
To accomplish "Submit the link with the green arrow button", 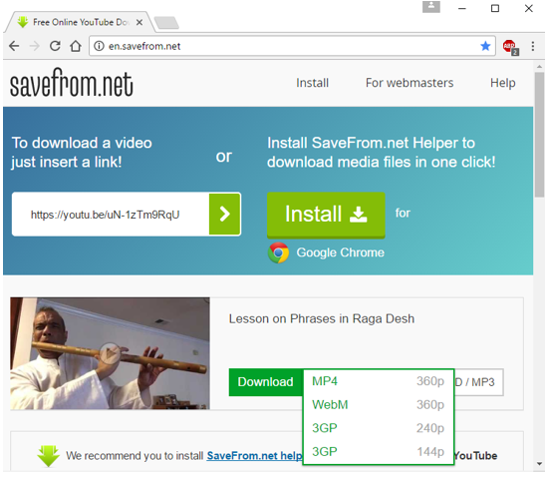I will click(x=224, y=214).
